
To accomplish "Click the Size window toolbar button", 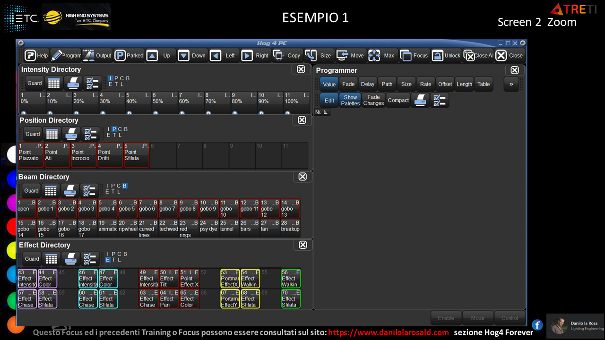I will pos(319,55).
